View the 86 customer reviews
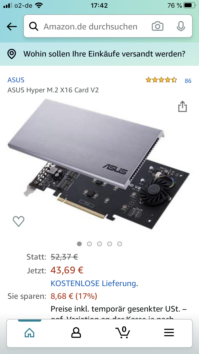Screen dimensions: 199x354 click(188, 81)
